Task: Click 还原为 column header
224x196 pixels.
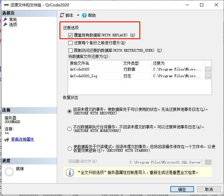Action: click(178, 63)
